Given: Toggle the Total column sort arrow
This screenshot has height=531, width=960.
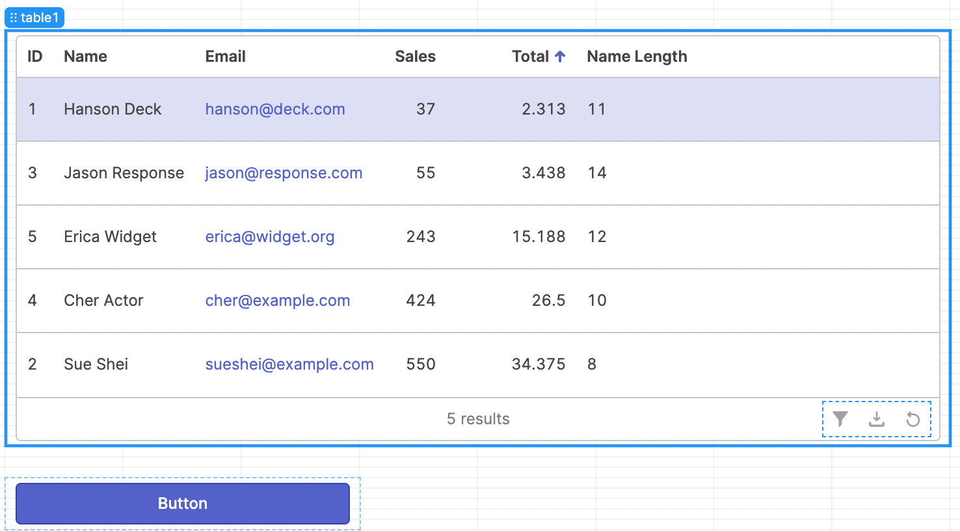Looking at the screenshot, I should [x=560, y=57].
